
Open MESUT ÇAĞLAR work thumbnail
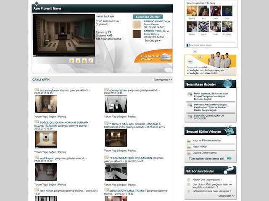tap(116, 138)
